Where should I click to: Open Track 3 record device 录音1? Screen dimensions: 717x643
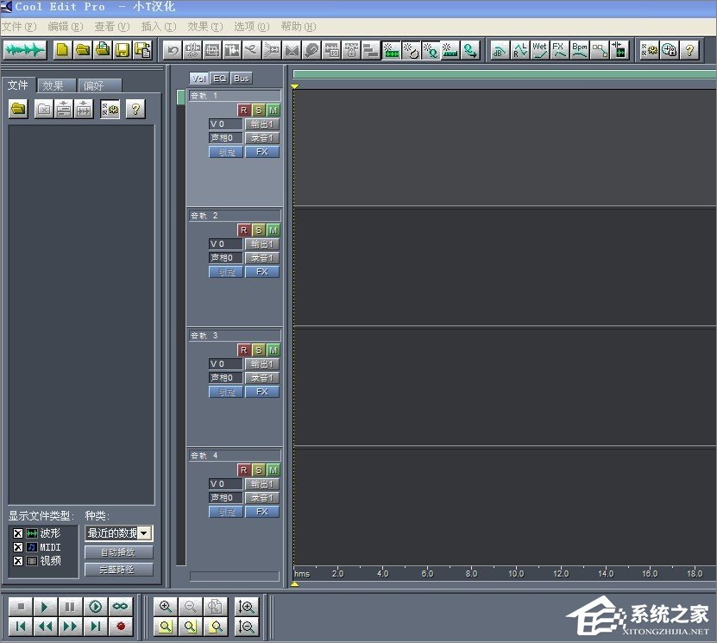[262, 378]
